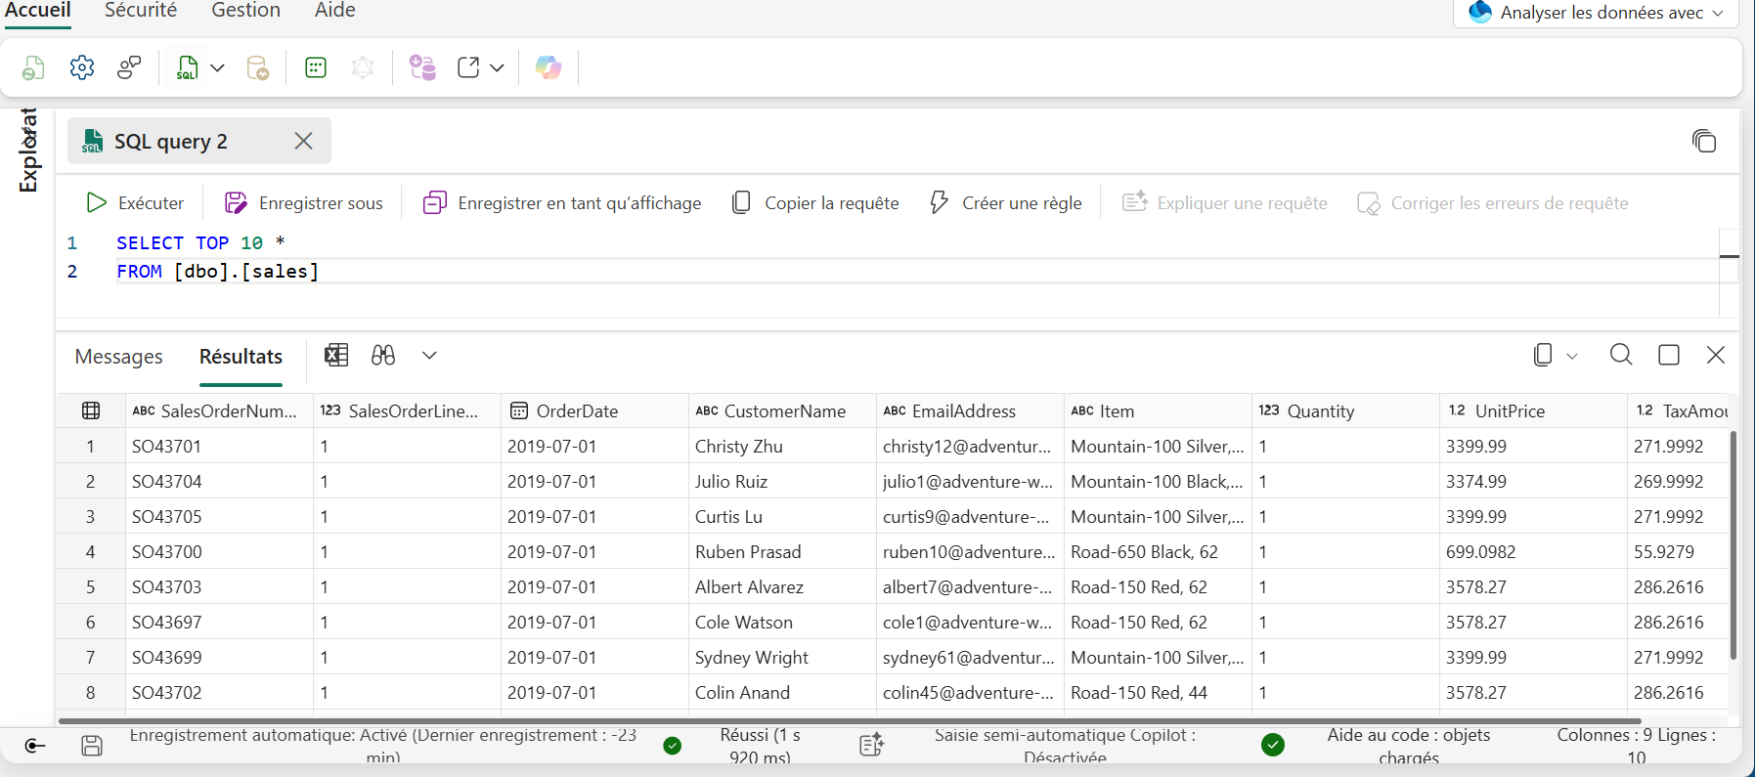The height and width of the screenshot is (777, 1755).
Task: Select the Résultats tab
Action: click(241, 357)
